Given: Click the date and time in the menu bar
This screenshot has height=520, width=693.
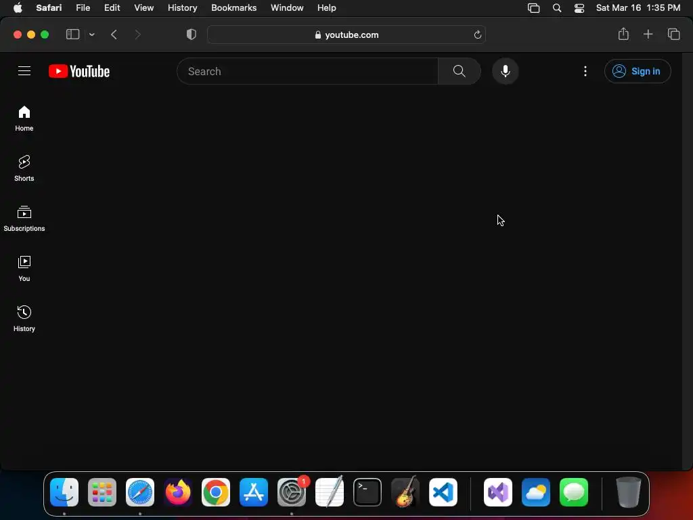Looking at the screenshot, I should (638, 7).
